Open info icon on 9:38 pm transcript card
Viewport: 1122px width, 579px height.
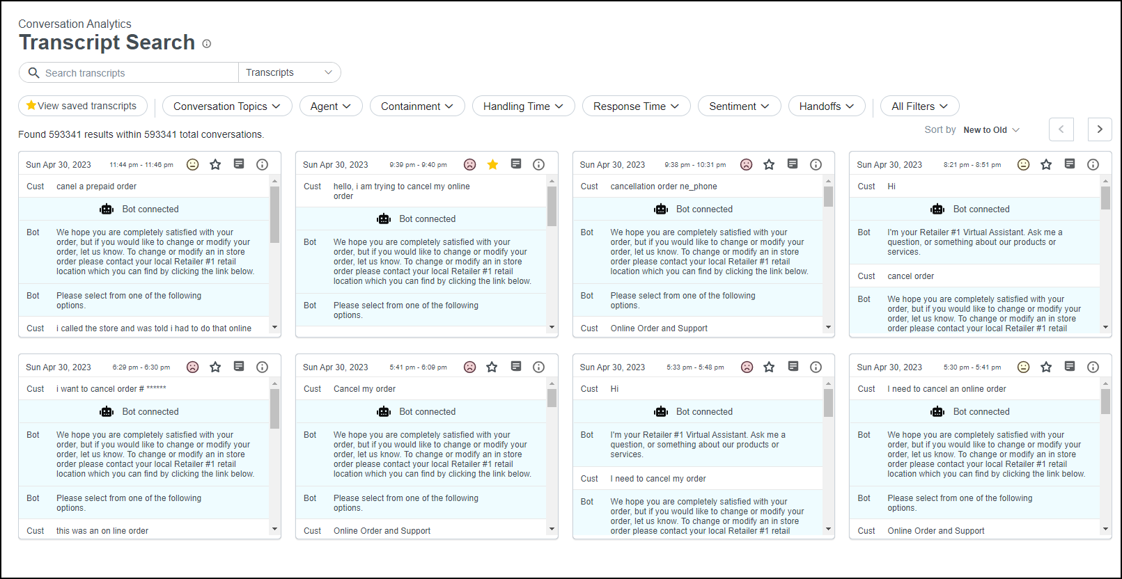(x=816, y=164)
